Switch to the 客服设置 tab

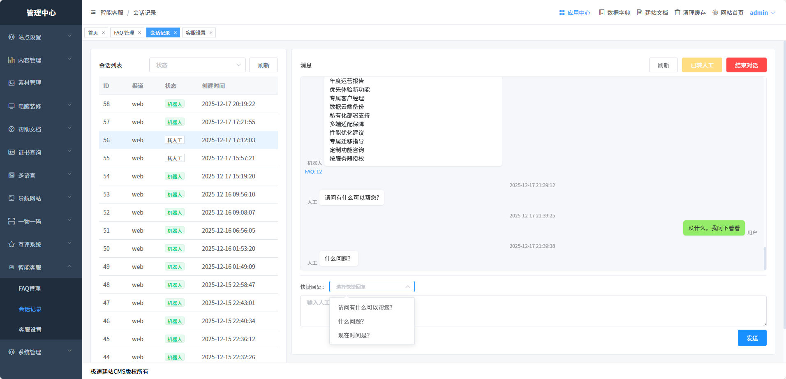[196, 33]
